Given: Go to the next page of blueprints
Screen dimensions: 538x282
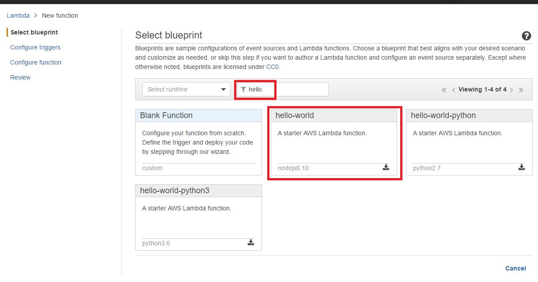Looking at the screenshot, I should (x=511, y=89).
